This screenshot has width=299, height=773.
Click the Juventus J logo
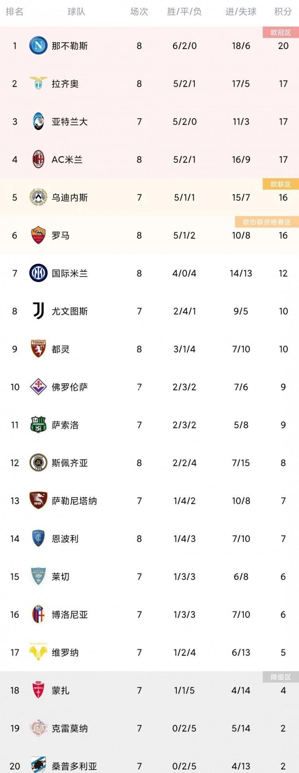coord(38,311)
